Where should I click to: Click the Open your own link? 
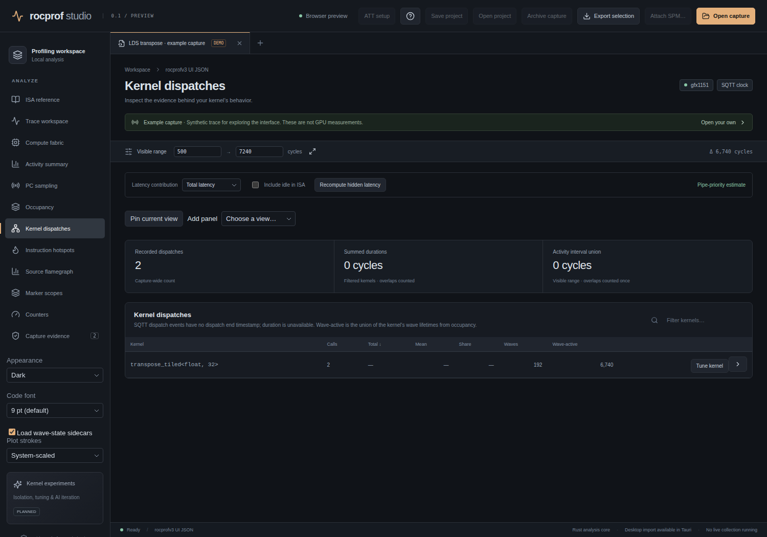click(723, 122)
